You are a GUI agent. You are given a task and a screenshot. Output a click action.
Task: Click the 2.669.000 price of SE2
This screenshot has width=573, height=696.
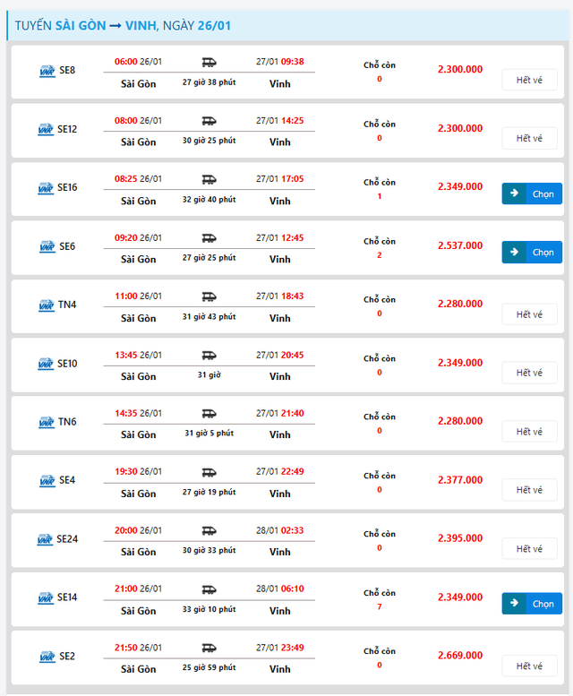click(x=460, y=656)
